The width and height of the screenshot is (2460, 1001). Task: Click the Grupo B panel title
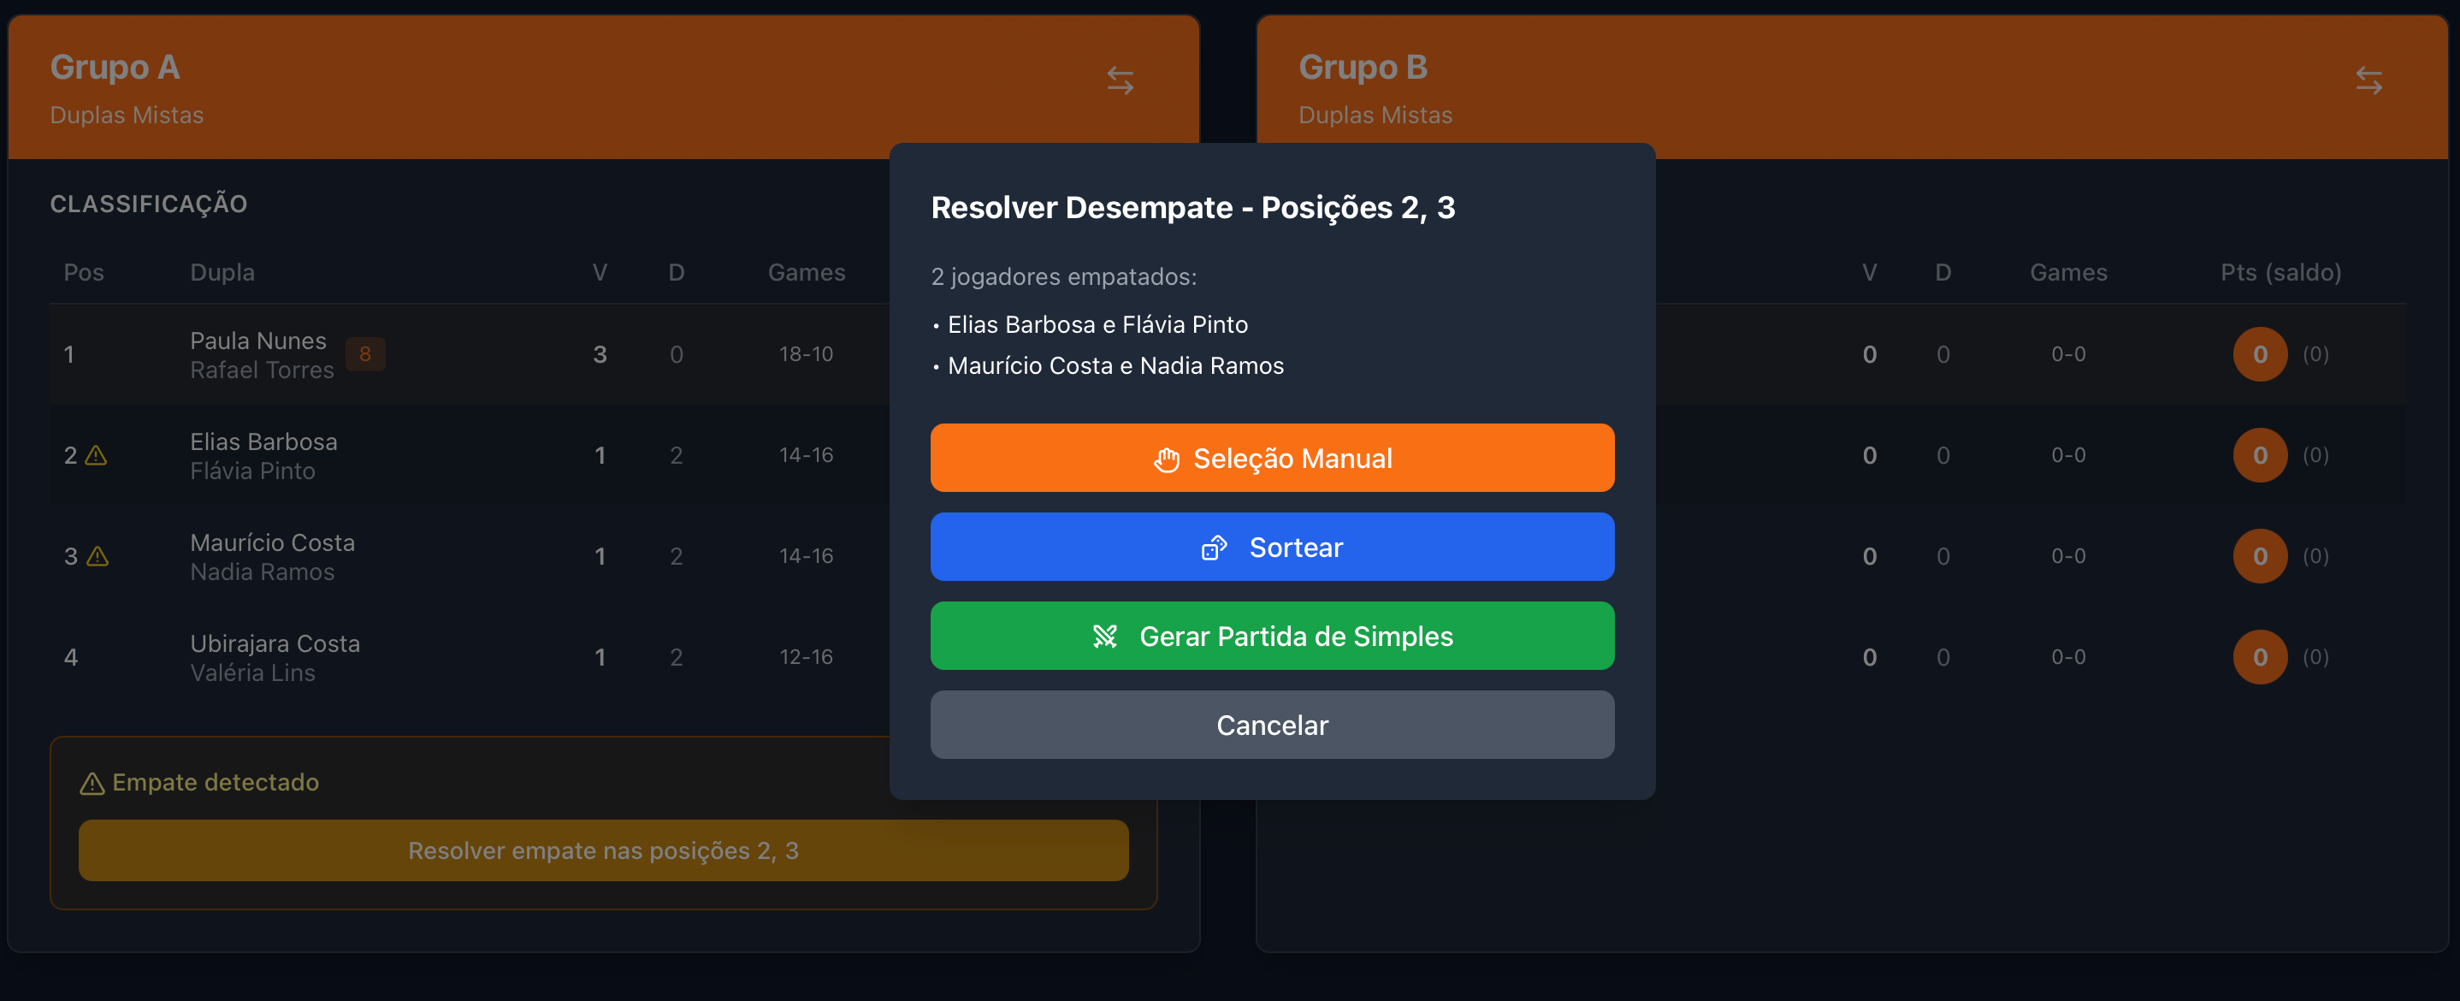[1363, 67]
